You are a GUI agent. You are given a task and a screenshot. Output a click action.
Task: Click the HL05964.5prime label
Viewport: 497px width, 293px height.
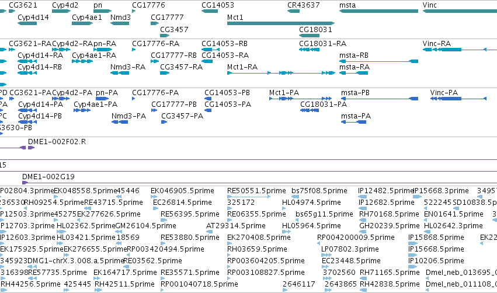tap(312, 225)
